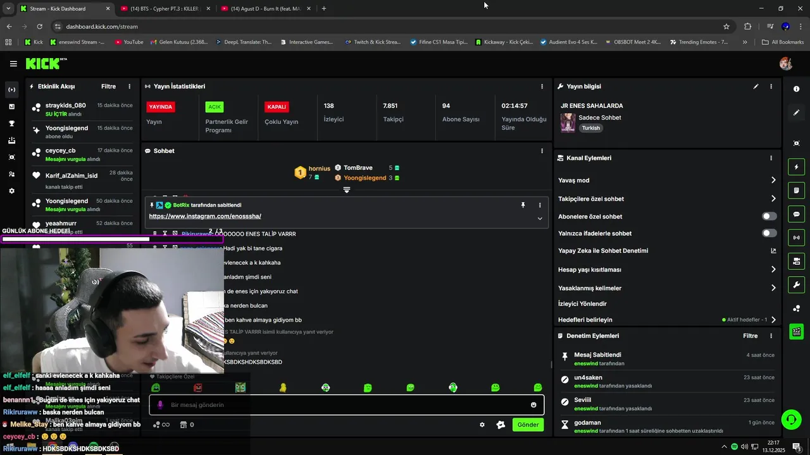Open pinned message three-dot menu
810x455 pixels.
540,205
